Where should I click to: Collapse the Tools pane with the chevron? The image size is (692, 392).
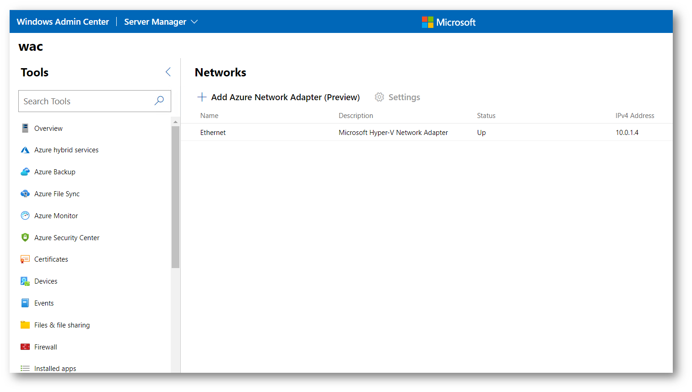[x=168, y=72]
